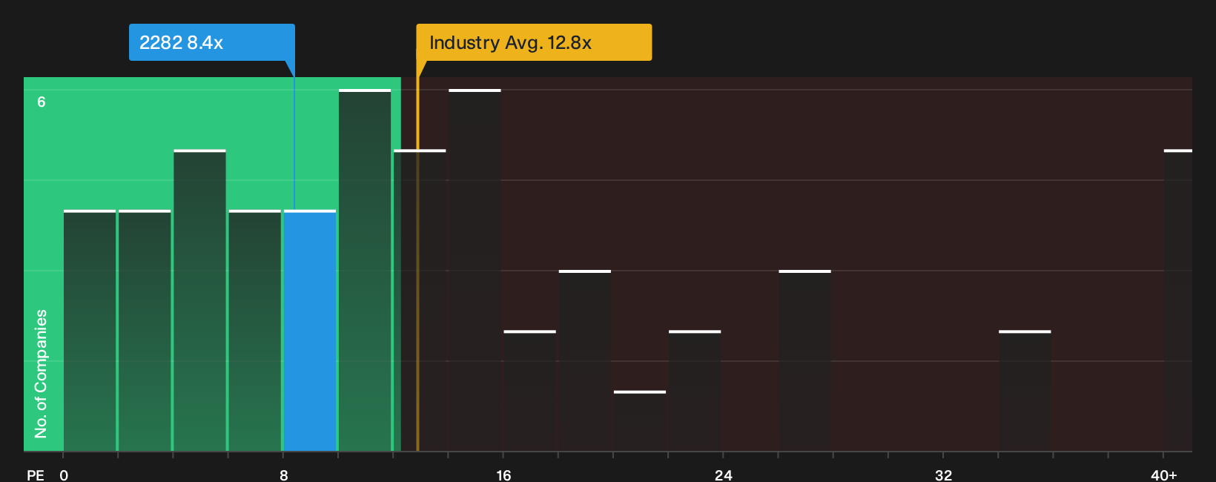The image size is (1216, 482).
Task: Click the axis label 16
Action: [x=503, y=475]
